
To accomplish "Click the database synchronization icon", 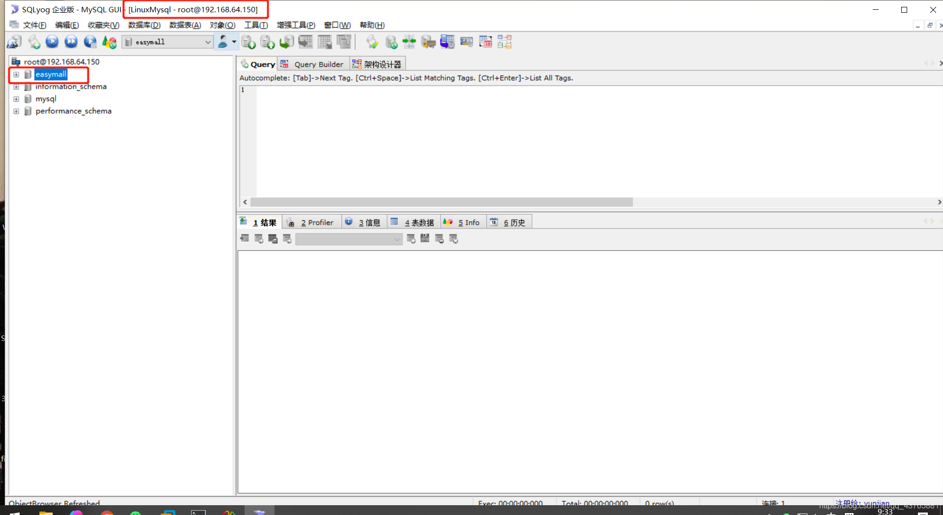I will coord(391,42).
